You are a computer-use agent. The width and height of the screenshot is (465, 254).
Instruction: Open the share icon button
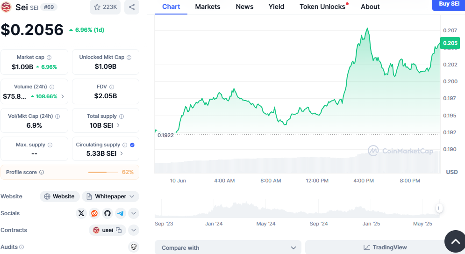click(132, 7)
